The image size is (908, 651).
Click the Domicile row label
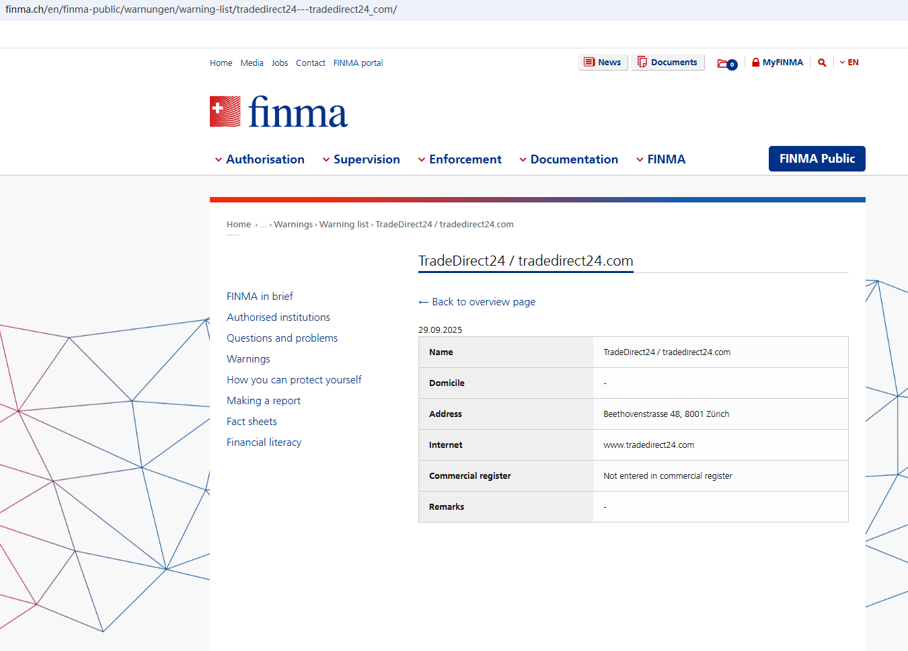click(447, 383)
